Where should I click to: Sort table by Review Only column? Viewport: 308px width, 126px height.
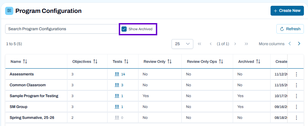169,61
